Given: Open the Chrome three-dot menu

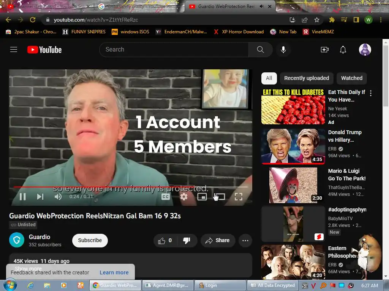Looking at the screenshot, I should (x=381, y=20).
